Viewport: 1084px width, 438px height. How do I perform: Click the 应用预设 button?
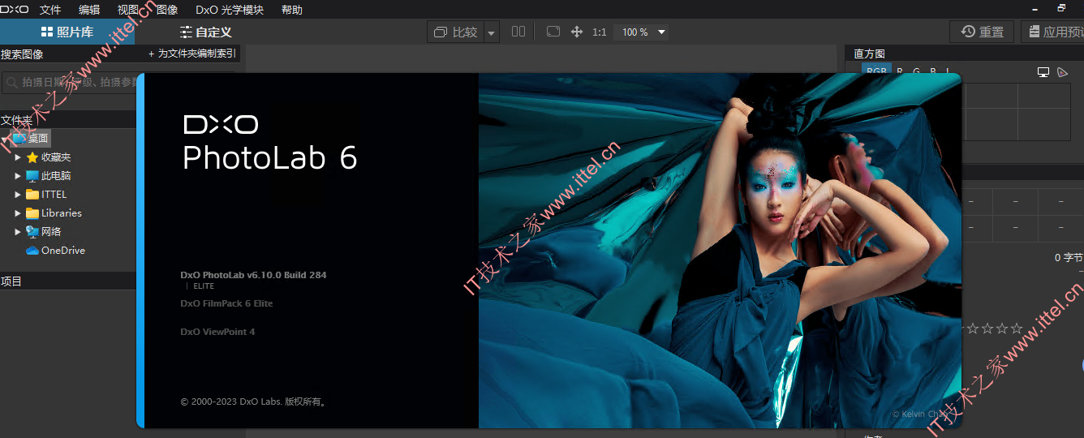point(1052,32)
